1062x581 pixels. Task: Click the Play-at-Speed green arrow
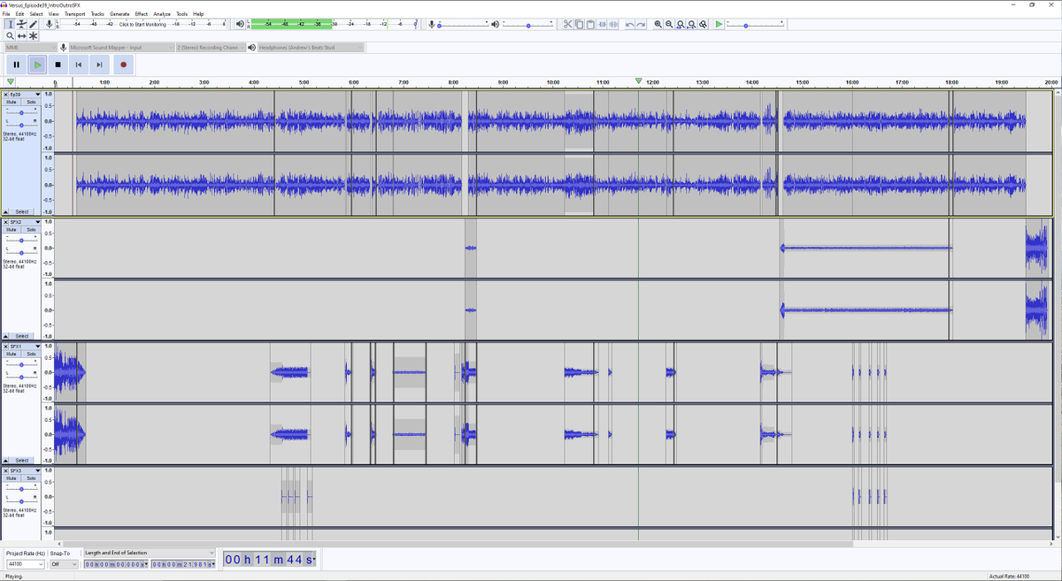(x=719, y=24)
